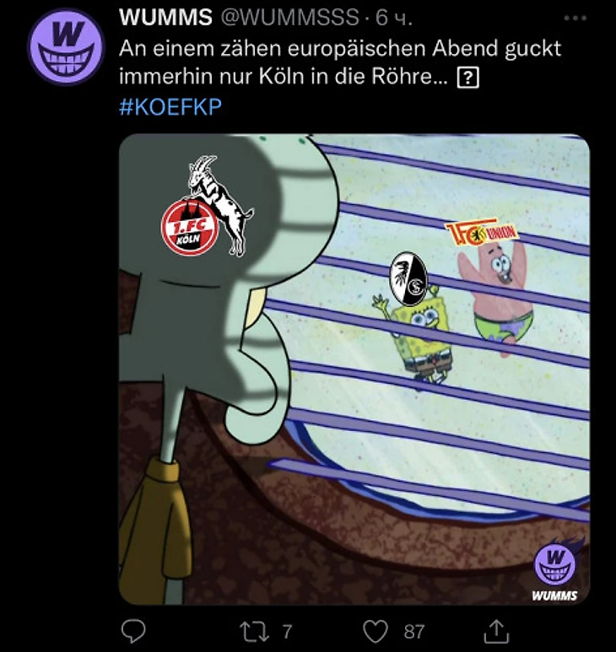Like the tweet with the heart icon

coord(376,632)
